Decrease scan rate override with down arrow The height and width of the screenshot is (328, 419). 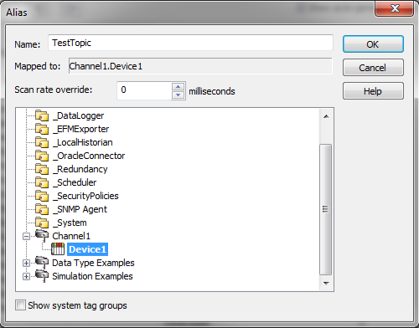click(178, 95)
